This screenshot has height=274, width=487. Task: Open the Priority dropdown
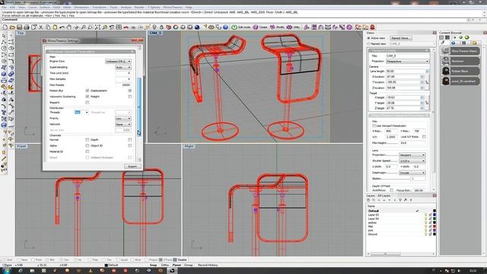pos(123,119)
